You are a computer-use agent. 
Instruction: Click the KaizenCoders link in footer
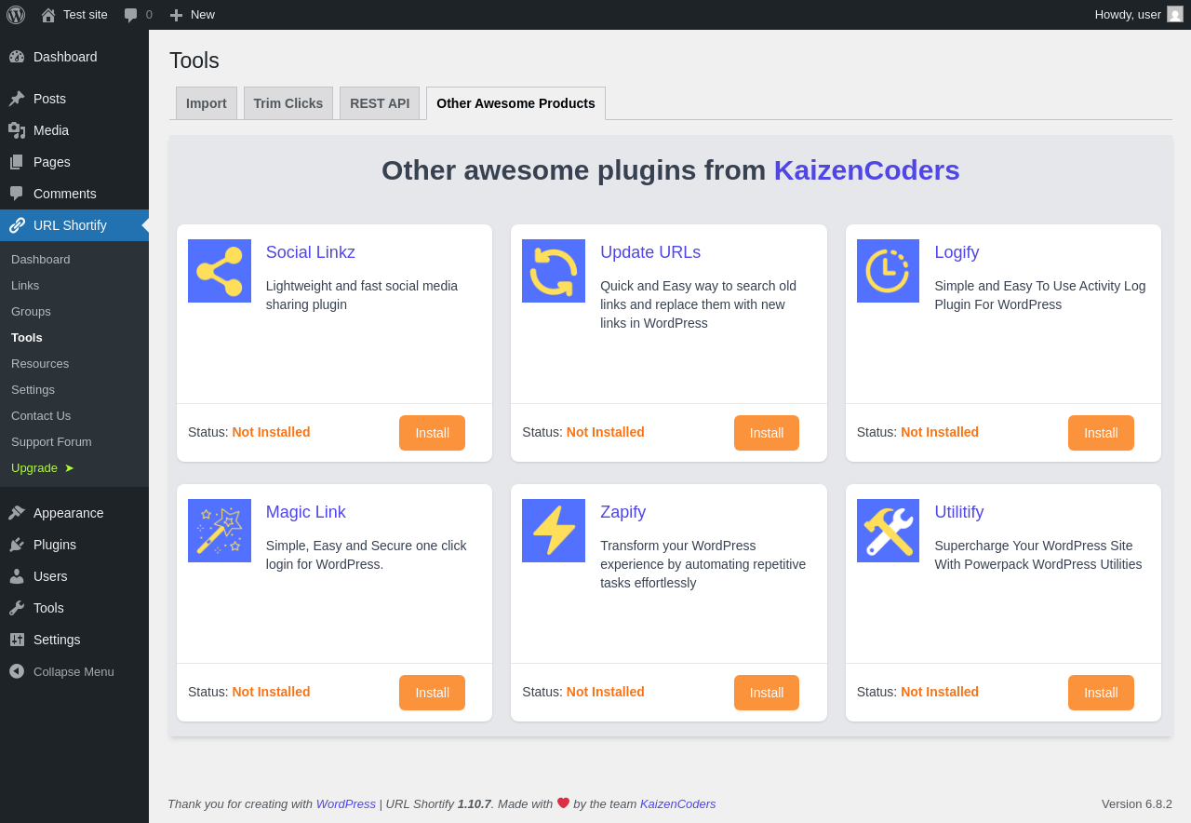click(x=678, y=803)
